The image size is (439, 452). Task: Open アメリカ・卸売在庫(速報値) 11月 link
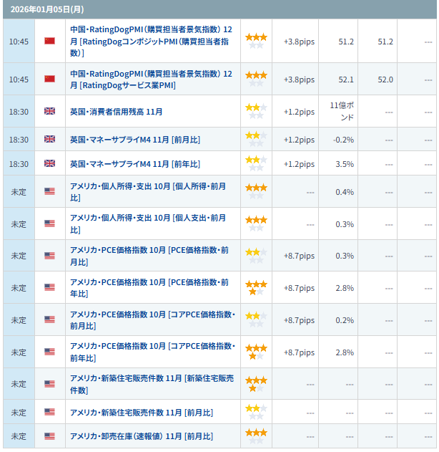point(141,436)
